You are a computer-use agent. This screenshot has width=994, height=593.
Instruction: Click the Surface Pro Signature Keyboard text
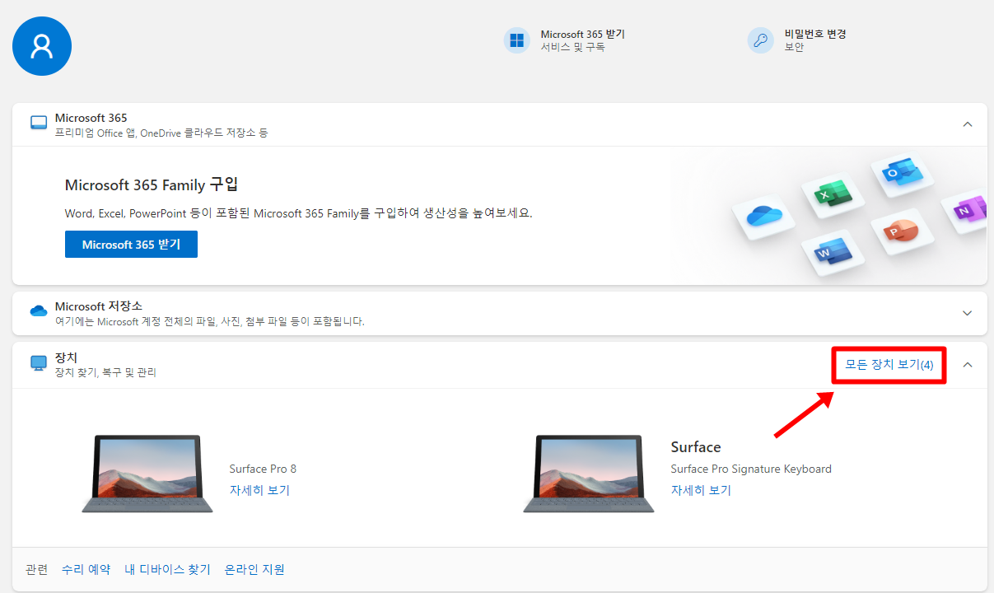point(751,469)
